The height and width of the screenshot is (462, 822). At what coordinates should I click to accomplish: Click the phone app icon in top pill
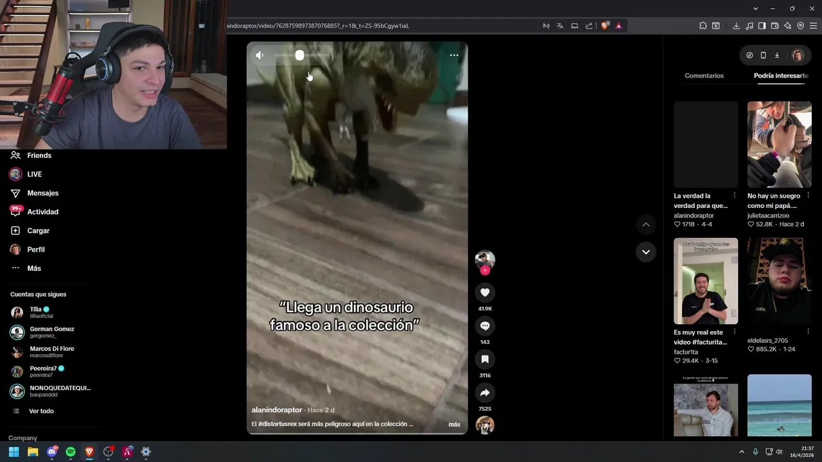point(763,55)
